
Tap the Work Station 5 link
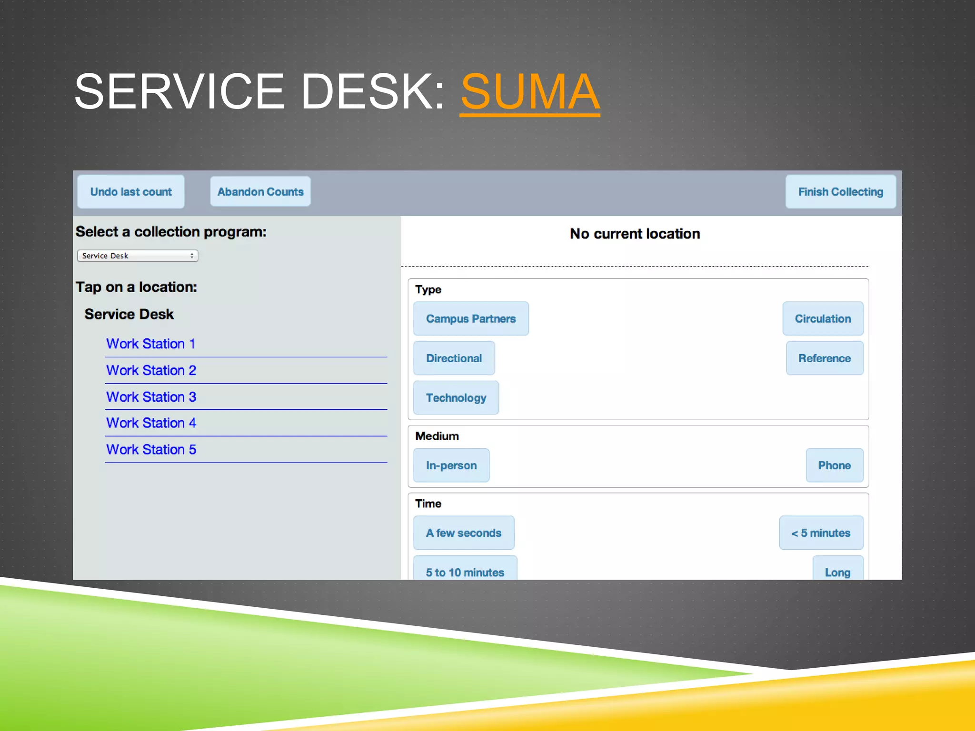[151, 449]
